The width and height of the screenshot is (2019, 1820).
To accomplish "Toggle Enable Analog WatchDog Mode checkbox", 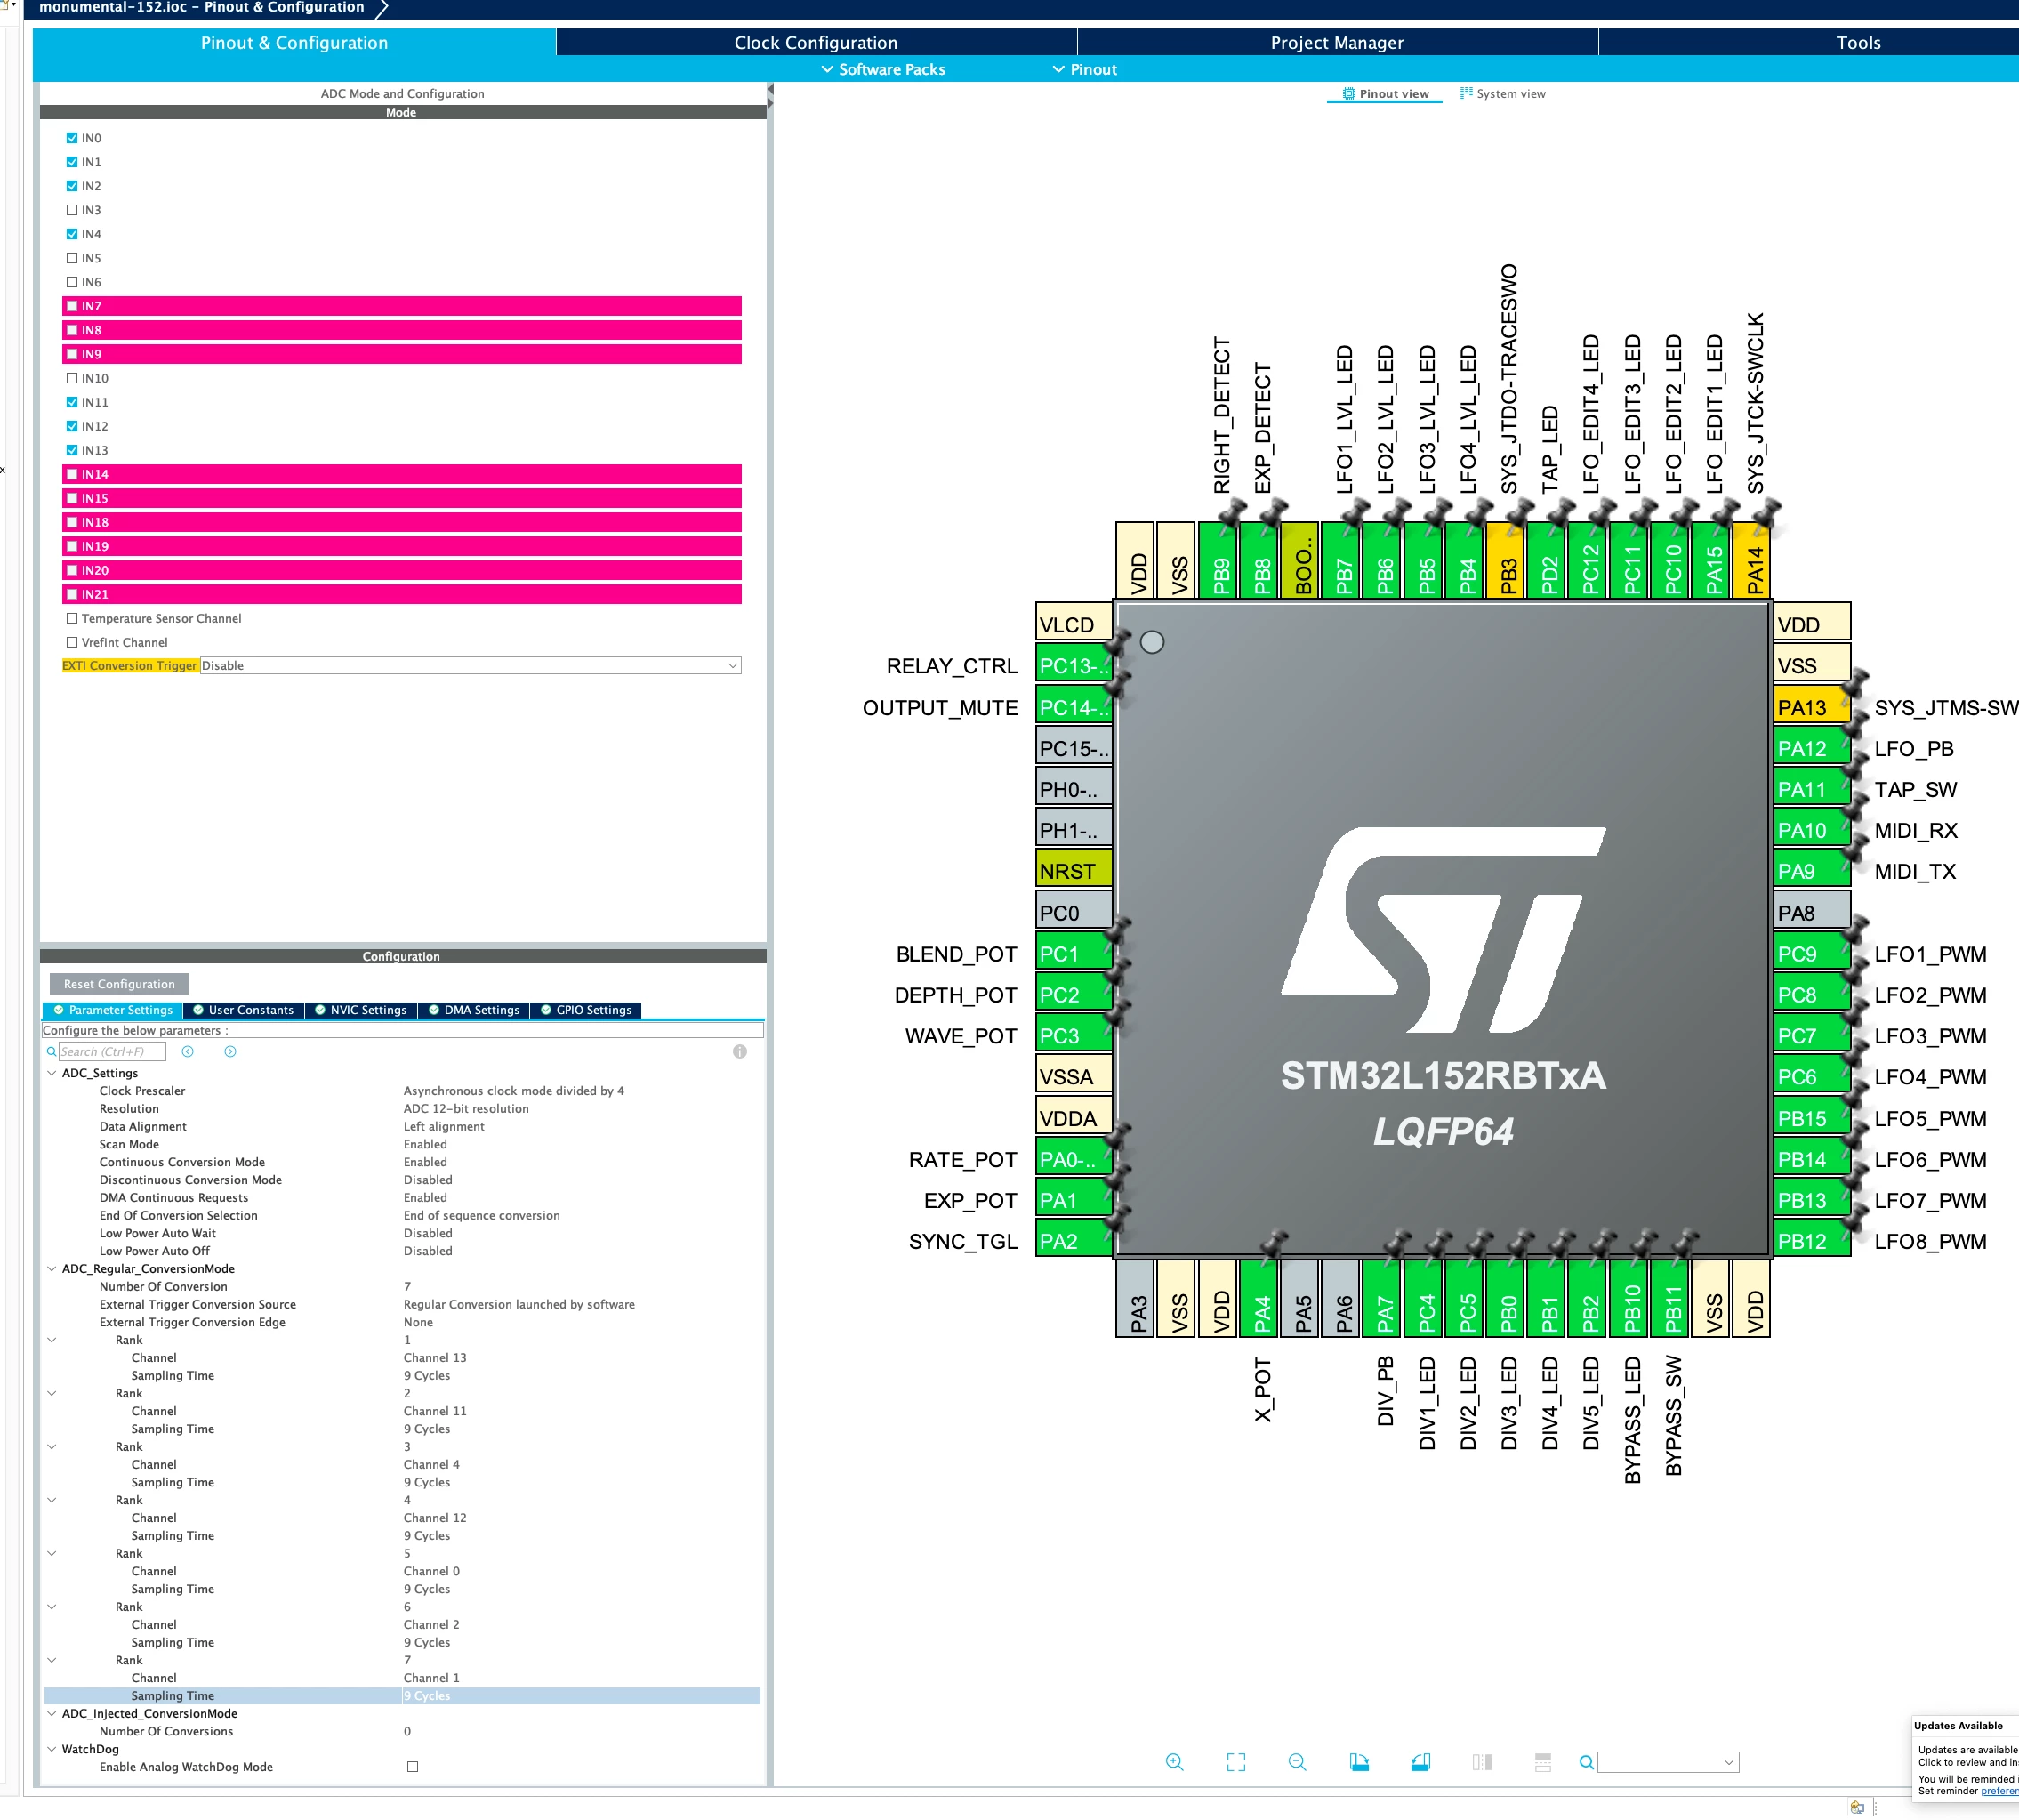I will (x=412, y=1767).
